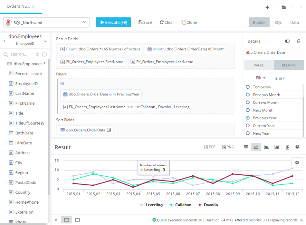The image size is (306, 225).
Task: Toggle the Details panel switch
Action: pyautogui.click(x=287, y=41)
